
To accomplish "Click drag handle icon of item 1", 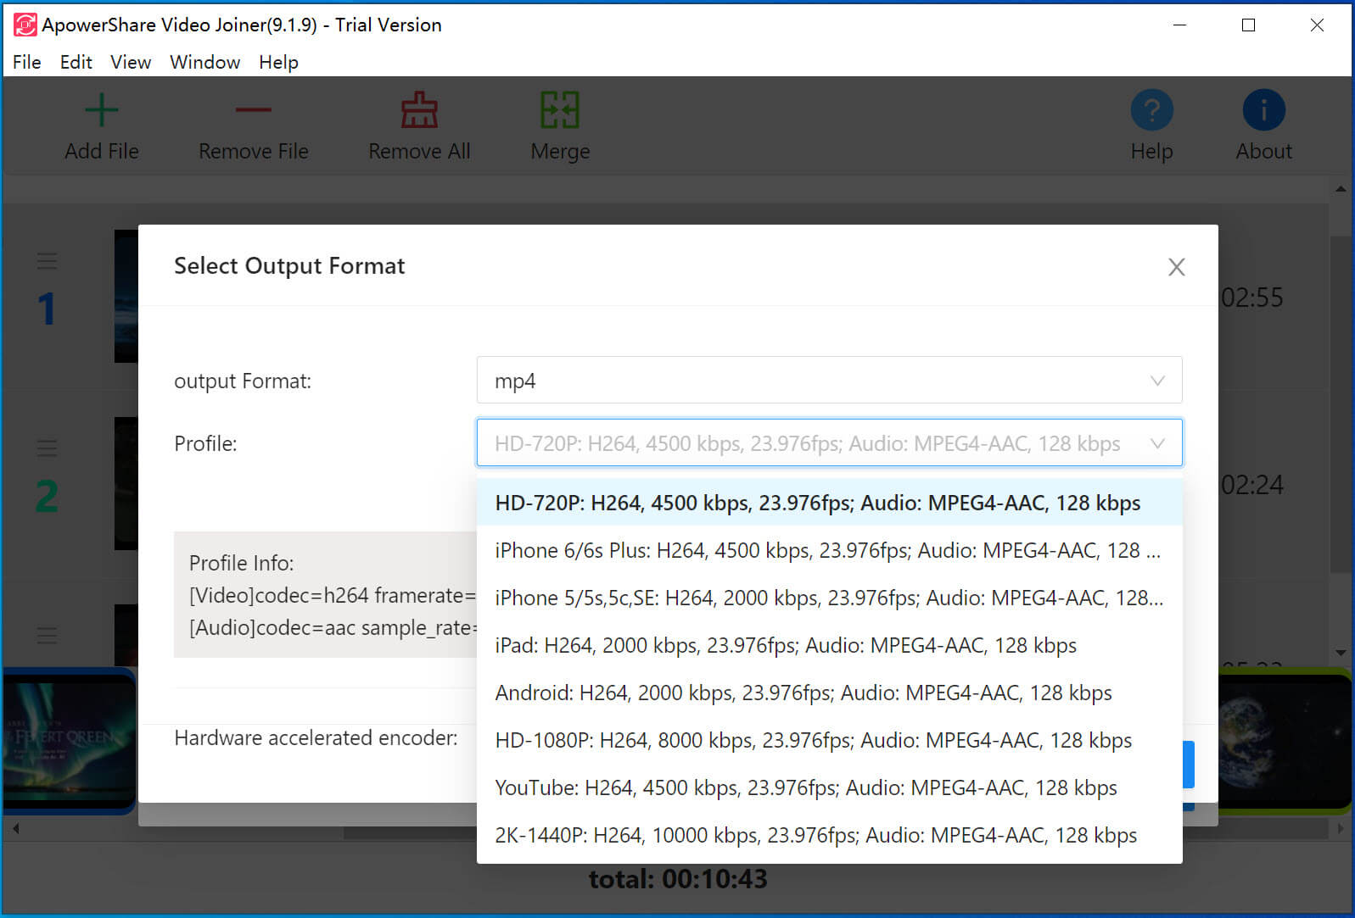I will [x=48, y=261].
